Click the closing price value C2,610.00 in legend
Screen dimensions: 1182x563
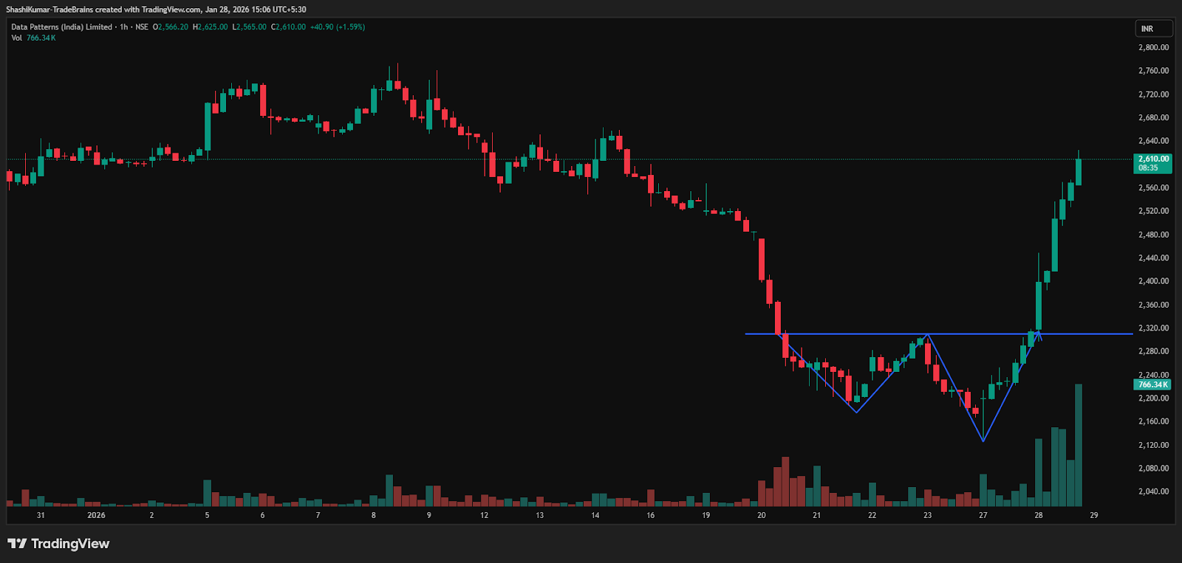[288, 27]
